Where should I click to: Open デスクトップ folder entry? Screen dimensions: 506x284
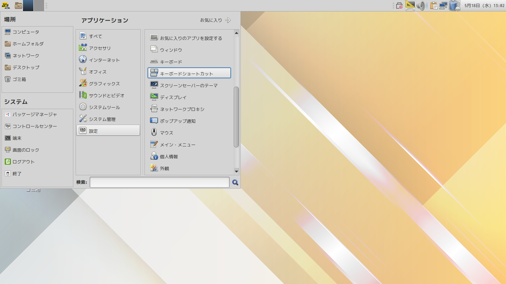coord(37,68)
